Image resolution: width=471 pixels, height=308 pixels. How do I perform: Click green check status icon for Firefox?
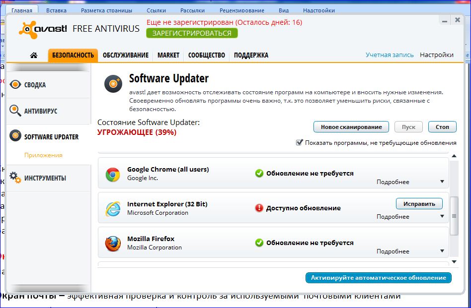point(259,243)
